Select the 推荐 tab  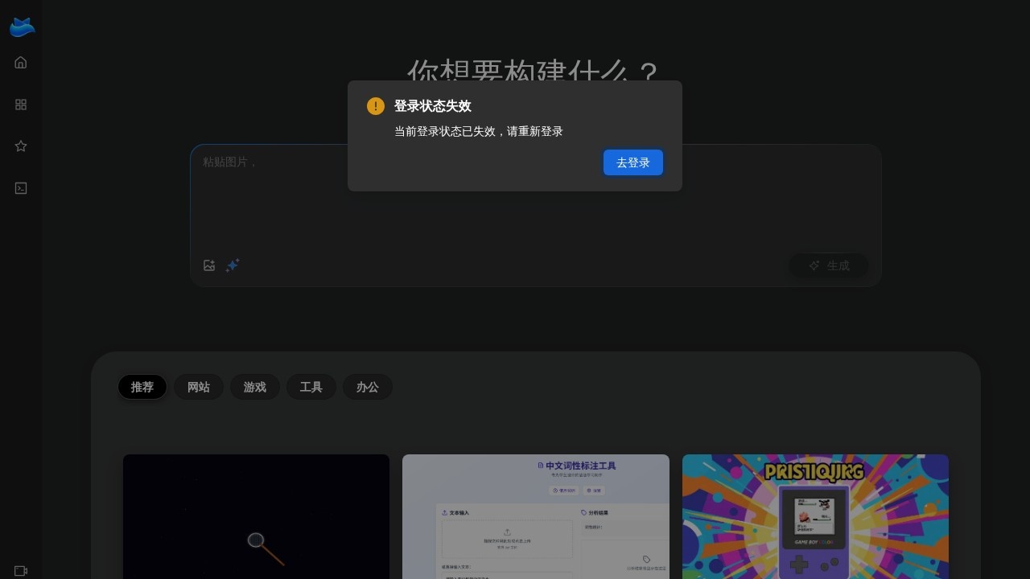142,387
